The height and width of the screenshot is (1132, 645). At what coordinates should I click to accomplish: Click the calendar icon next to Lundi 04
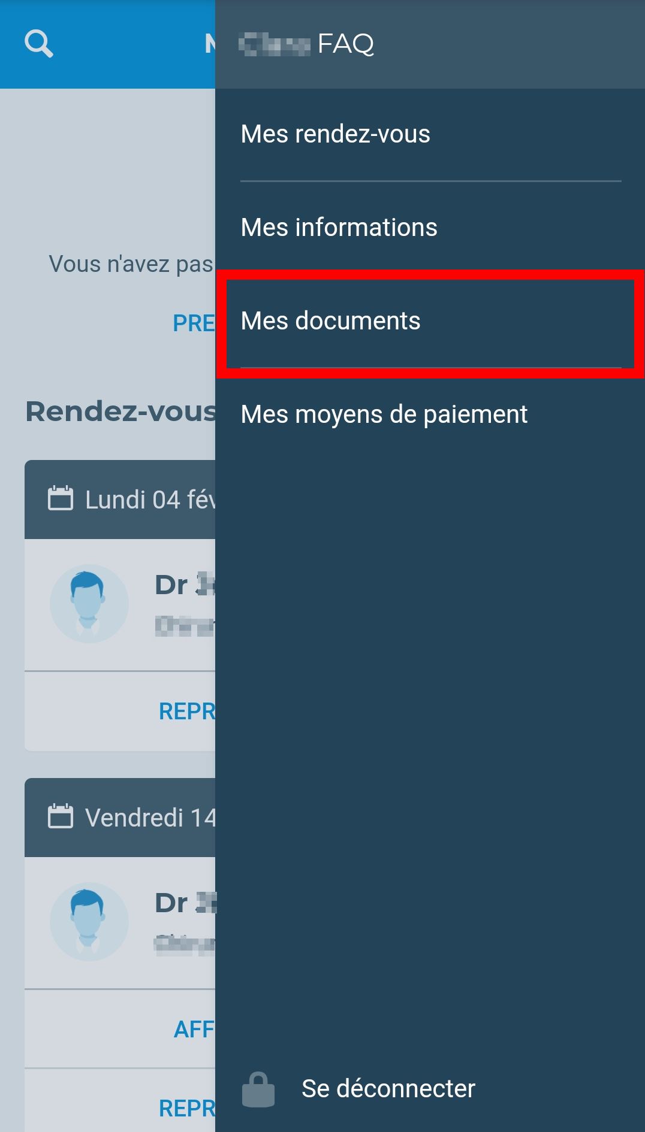click(x=61, y=498)
